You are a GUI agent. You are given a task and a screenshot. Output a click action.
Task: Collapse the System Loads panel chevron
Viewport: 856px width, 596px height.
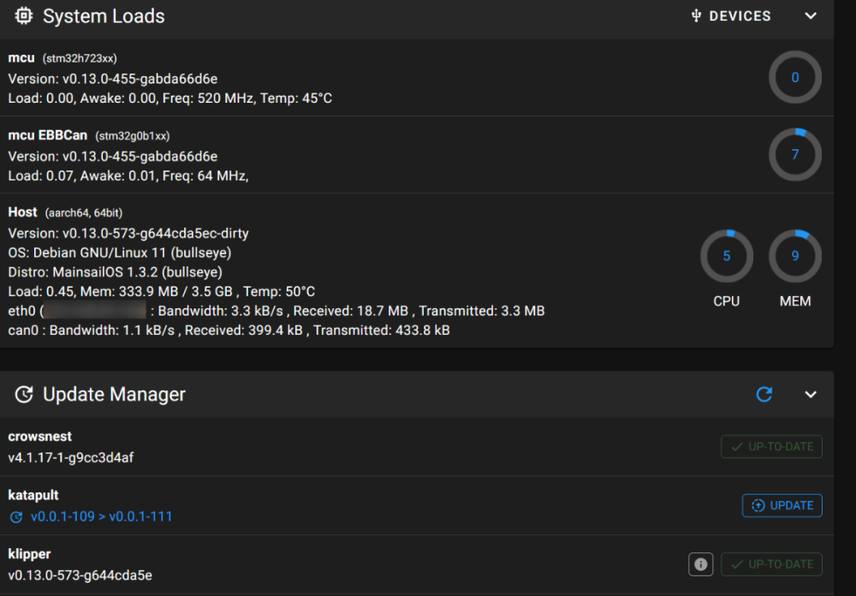pyautogui.click(x=811, y=16)
